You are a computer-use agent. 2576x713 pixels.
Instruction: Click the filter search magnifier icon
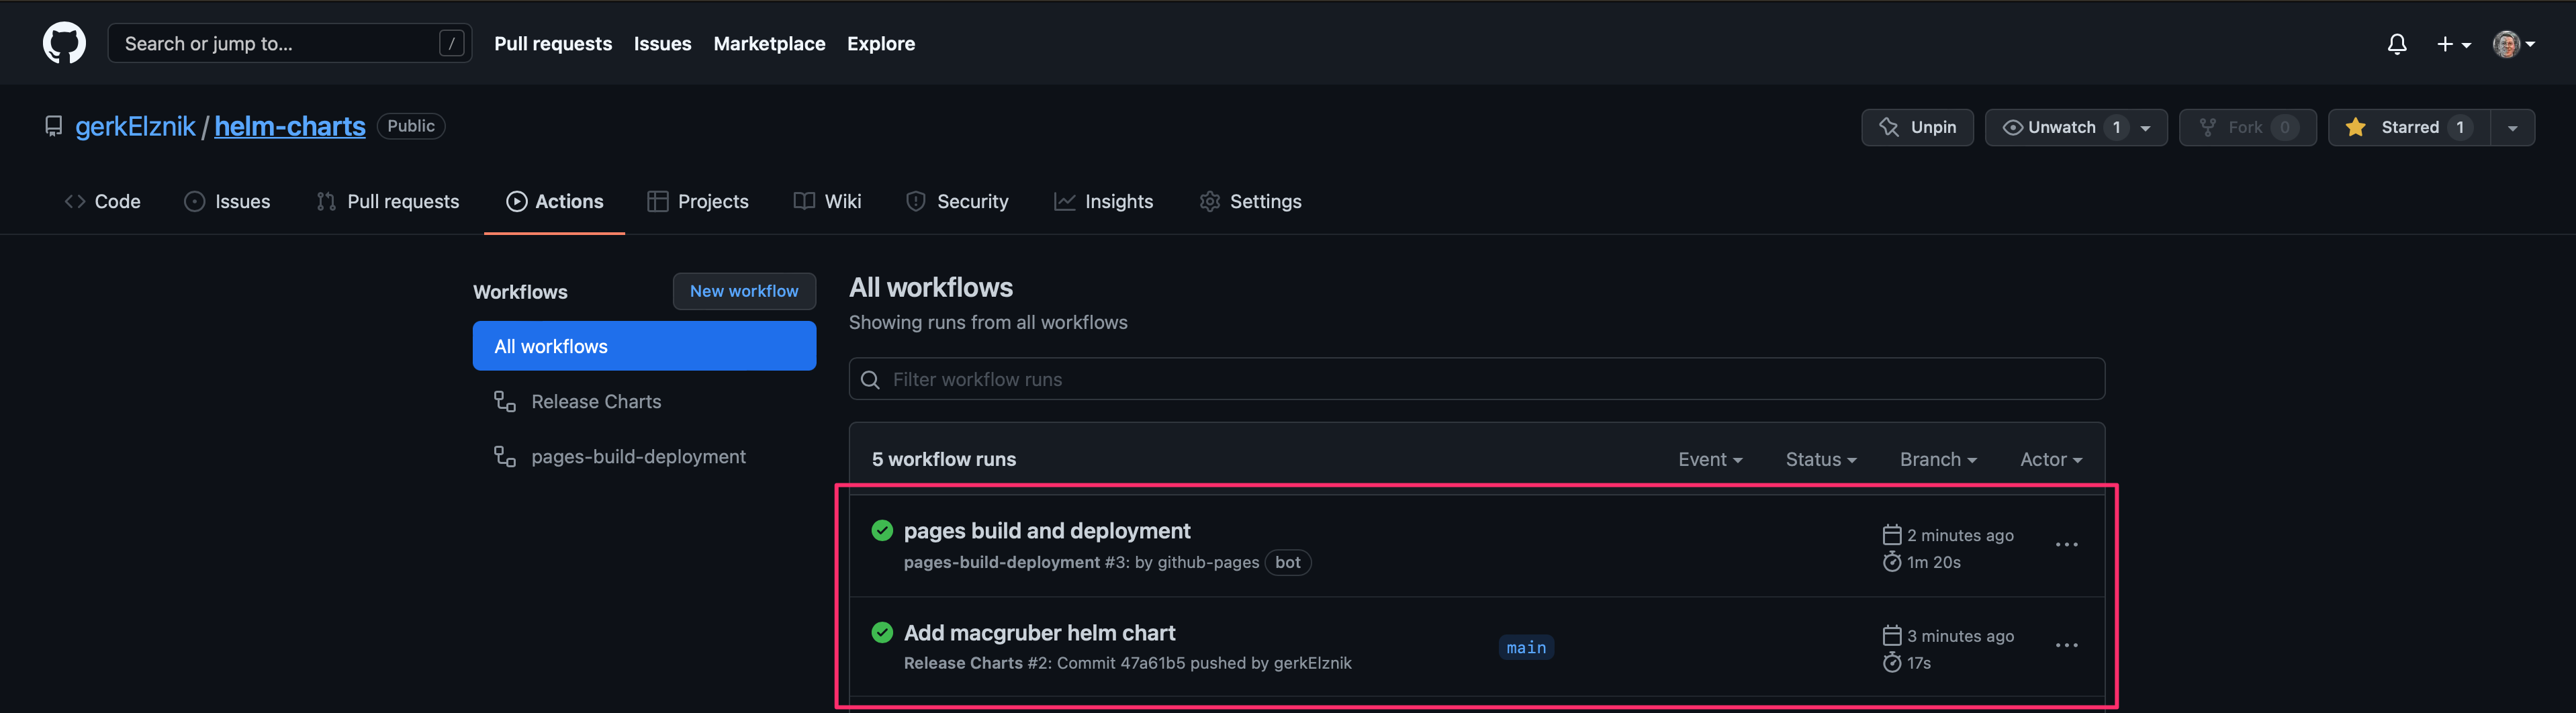click(870, 380)
